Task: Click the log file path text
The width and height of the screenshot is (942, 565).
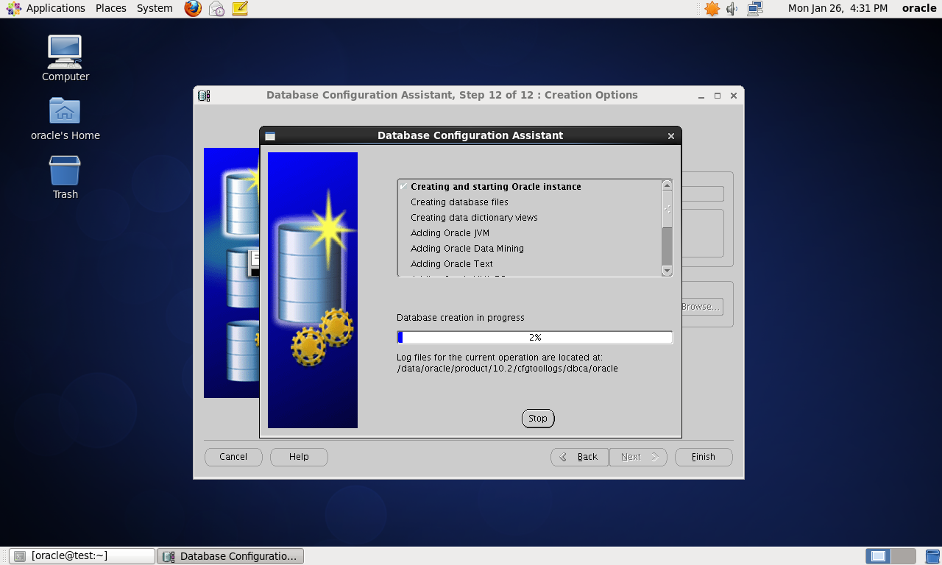Action: point(507,369)
